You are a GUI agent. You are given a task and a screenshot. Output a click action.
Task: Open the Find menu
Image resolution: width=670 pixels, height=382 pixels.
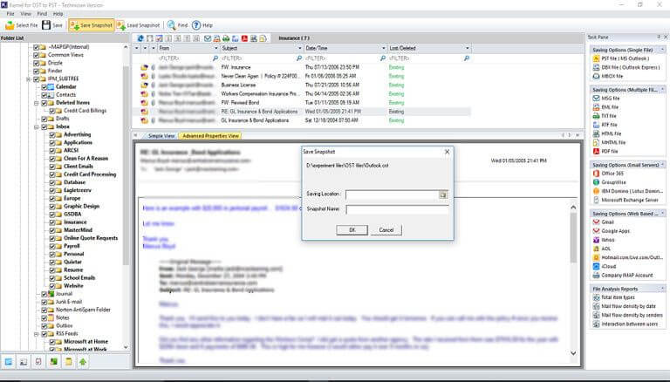[x=42, y=14]
